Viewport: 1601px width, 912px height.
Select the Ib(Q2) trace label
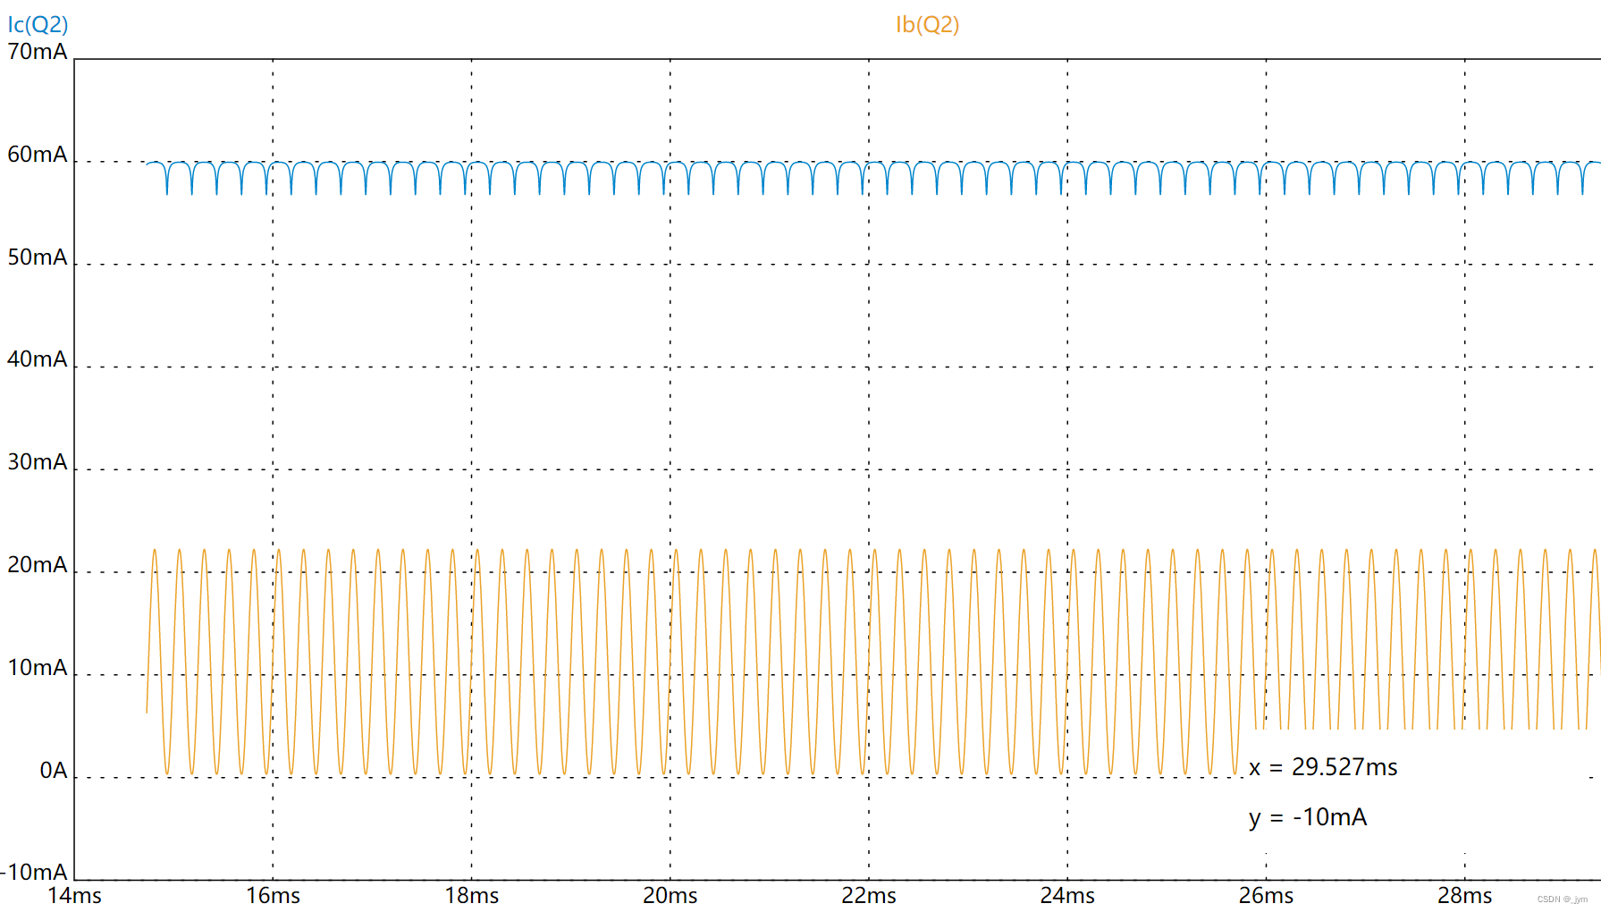[927, 25]
